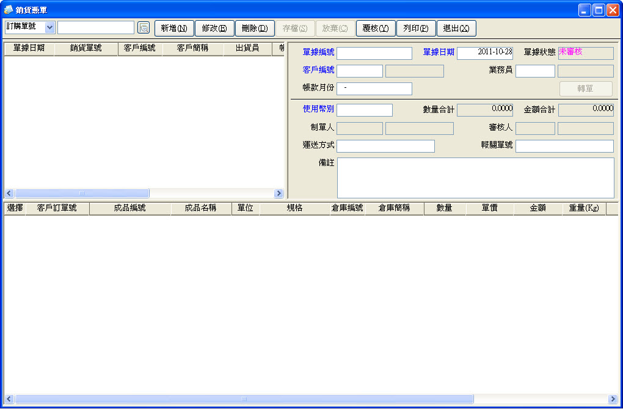Click the 規格 column header
Image resolution: width=623 pixels, height=409 pixels.
point(295,208)
